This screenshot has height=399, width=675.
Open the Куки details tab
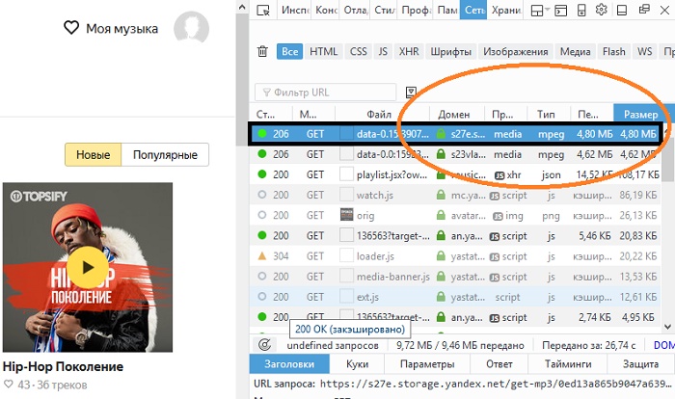[358, 365]
